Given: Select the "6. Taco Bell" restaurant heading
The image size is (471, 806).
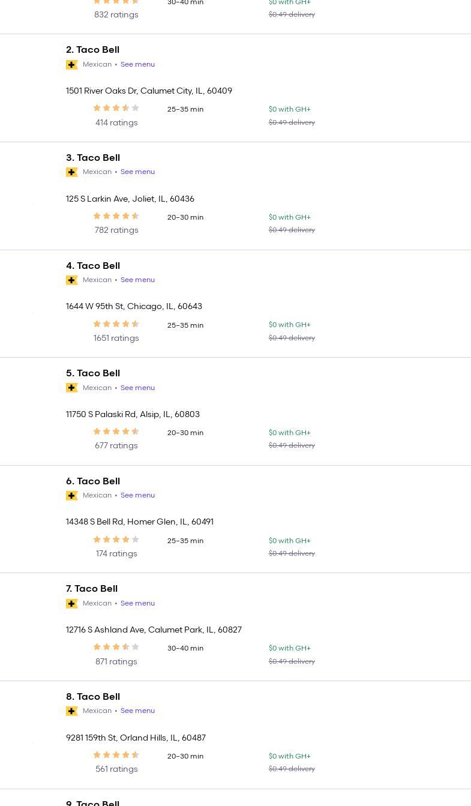Looking at the screenshot, I should (93, 481).
